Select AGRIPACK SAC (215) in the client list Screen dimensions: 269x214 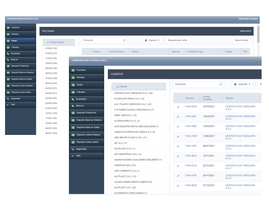click(125, 165)
